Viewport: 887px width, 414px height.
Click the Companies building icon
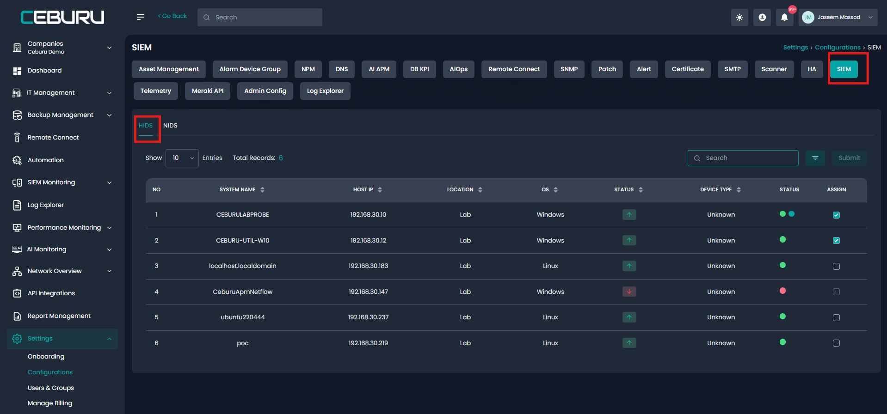tap(17, 48)
